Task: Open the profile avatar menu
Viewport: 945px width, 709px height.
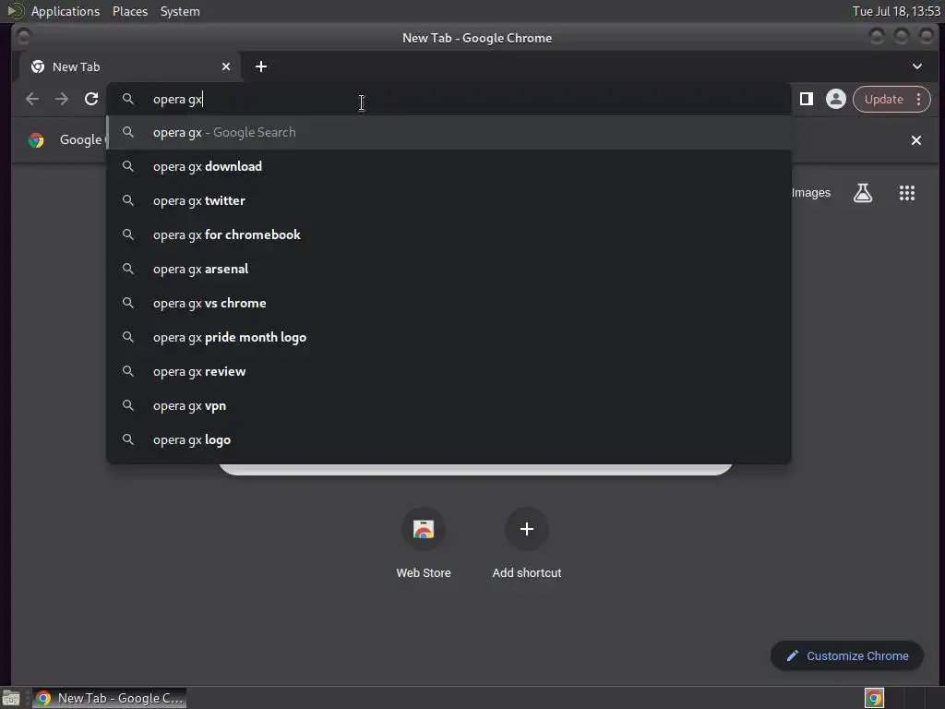Action: click(836, 99)
